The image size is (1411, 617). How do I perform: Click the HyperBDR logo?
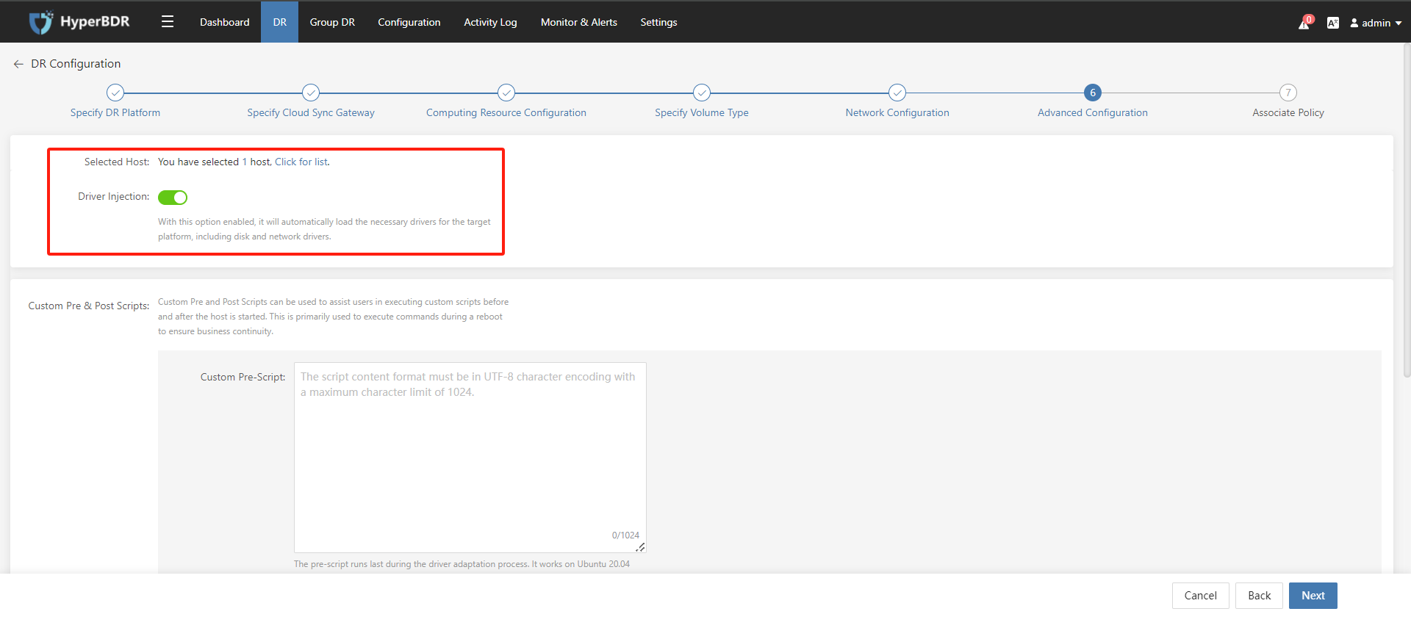tap(79, 22)
